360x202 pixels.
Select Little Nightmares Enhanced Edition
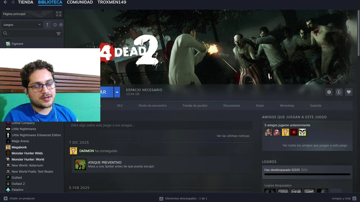[x=36, y=135]
